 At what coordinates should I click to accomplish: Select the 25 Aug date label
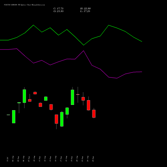[x=93, y=159]
